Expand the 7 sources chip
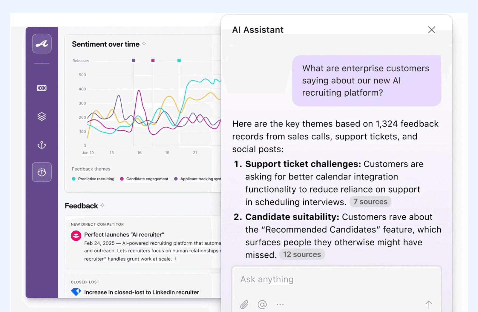 [370, 202]
